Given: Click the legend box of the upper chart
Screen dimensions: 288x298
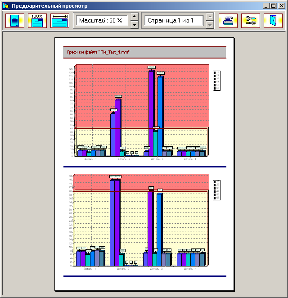Looking at the screenshot, I should click(216, 81).
